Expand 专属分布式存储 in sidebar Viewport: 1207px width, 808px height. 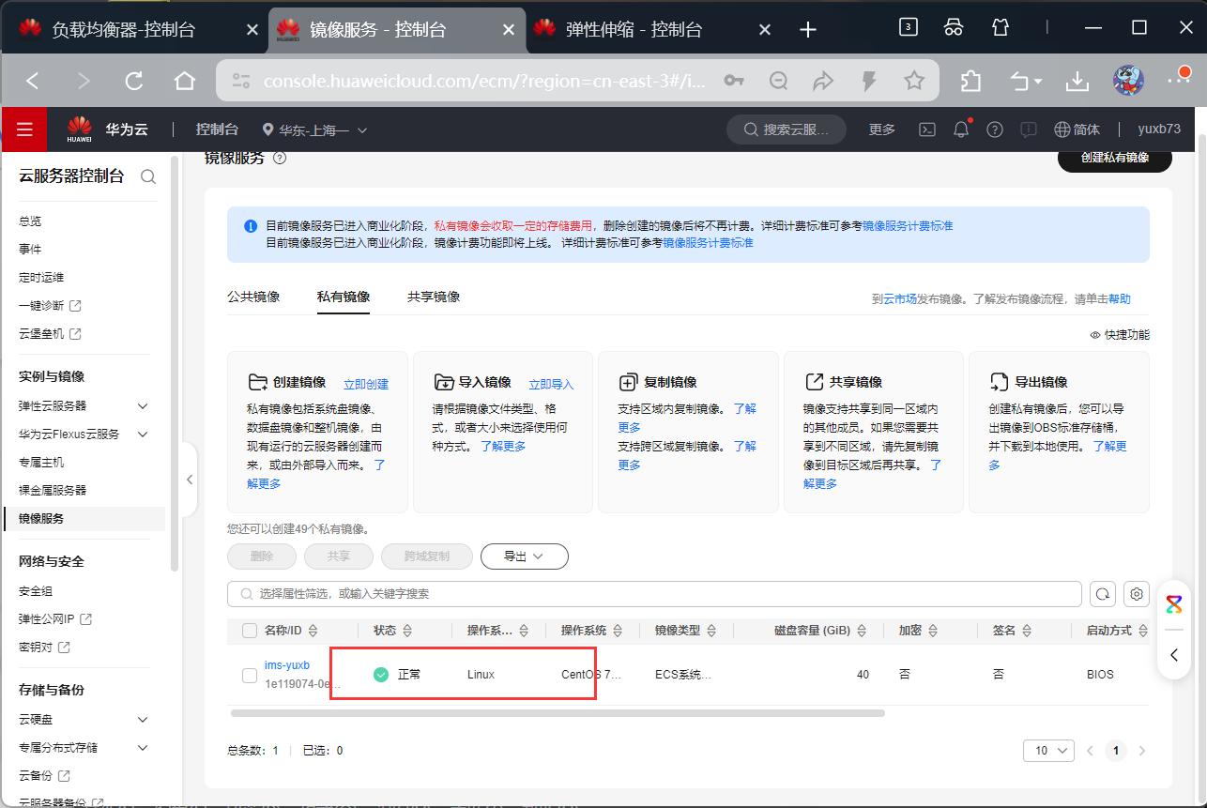[x=143, y=748]
